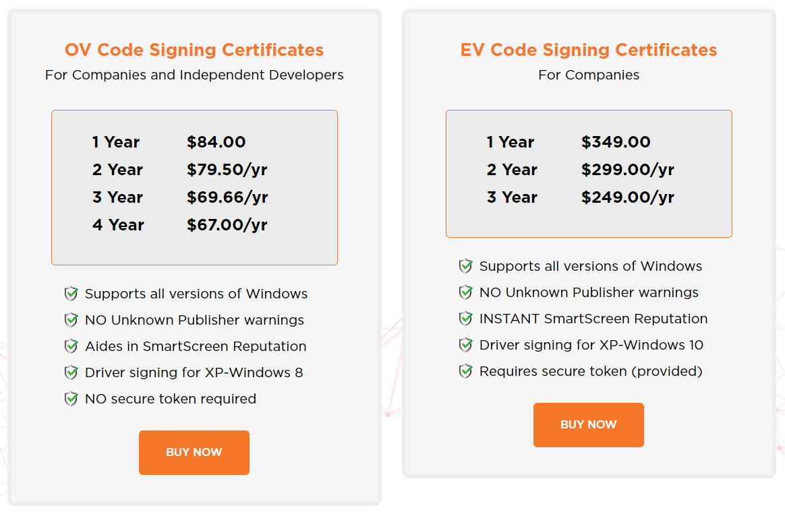Click the EV Code Signing Certificates heading
The height and width of the screenshot is (518, 785).
pos(589,50)
